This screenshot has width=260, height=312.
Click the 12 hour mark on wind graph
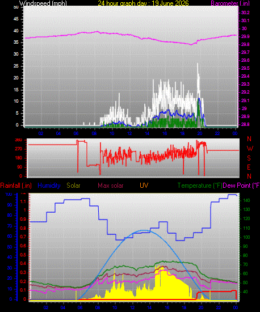pos(129,133)
